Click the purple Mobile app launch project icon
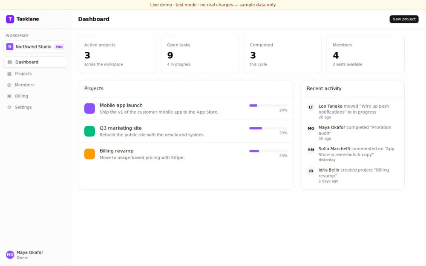The width and height of the screenshot is (426, 266). tap(89, 108)
